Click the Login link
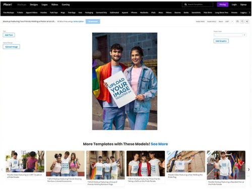 pos(234,5)
